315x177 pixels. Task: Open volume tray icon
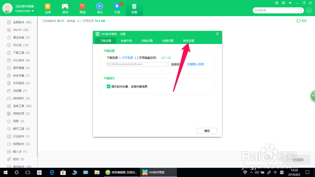257,172
